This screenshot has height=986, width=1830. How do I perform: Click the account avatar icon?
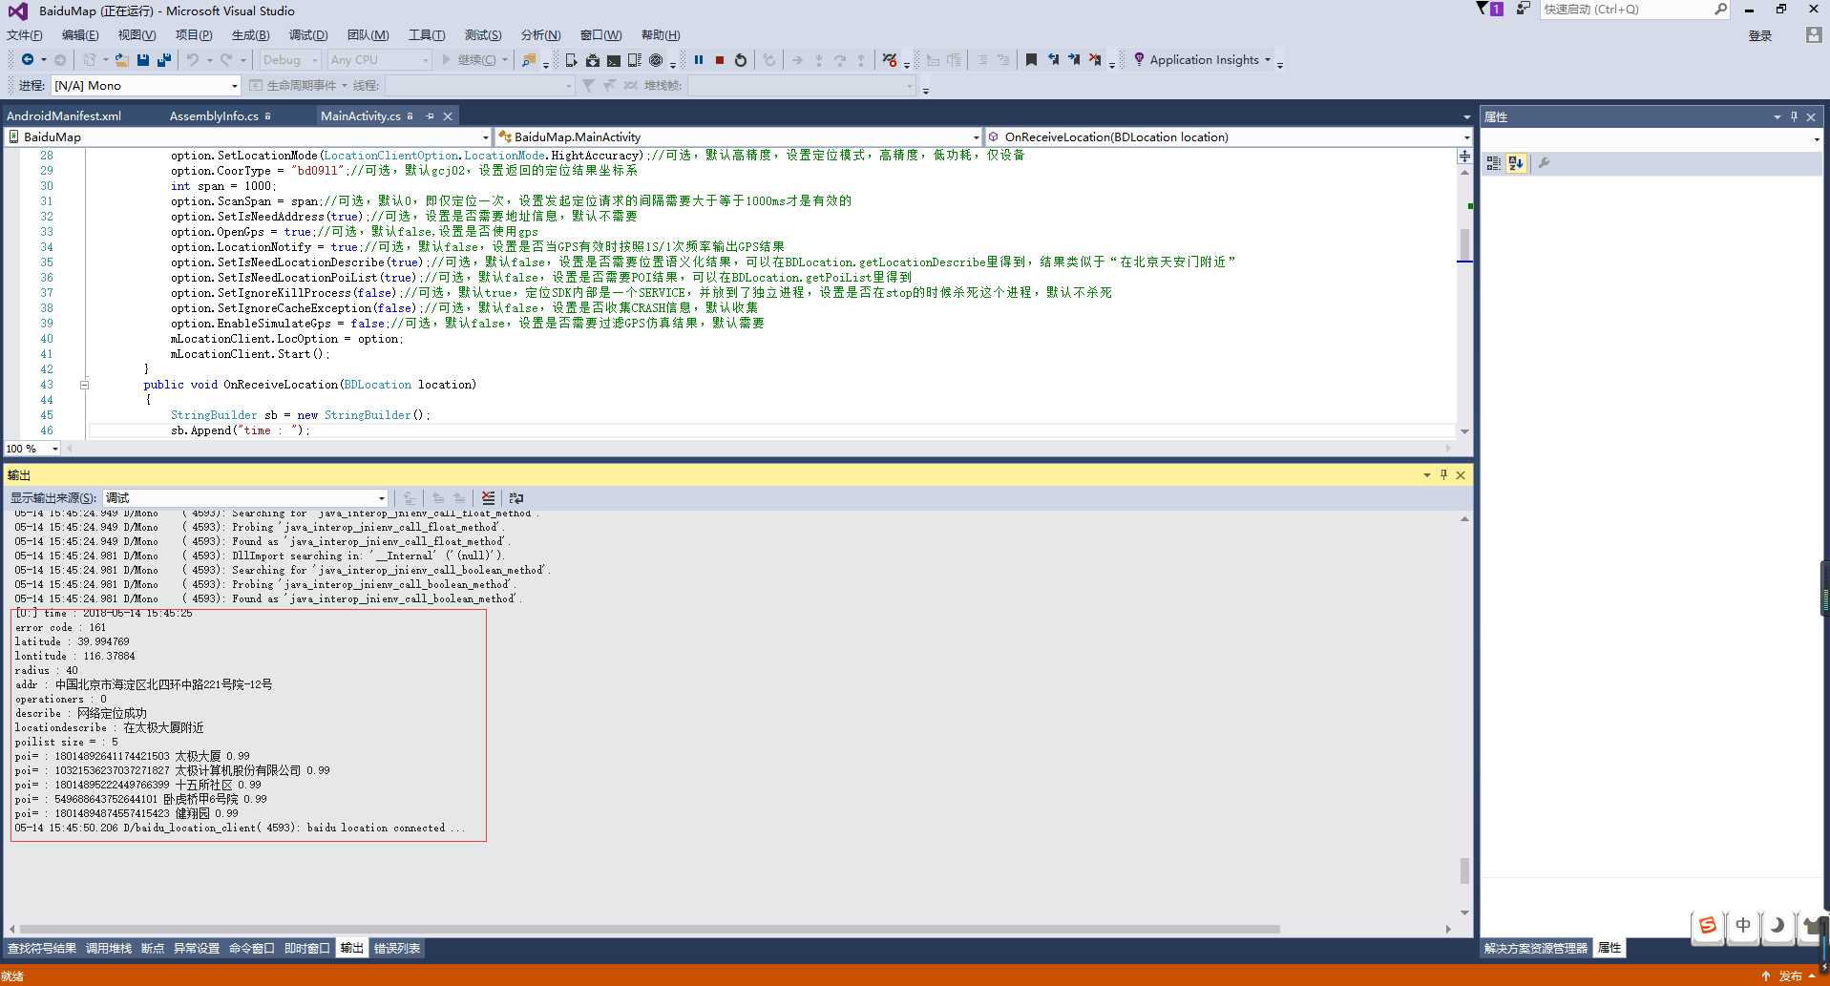pyautogui.click(x=1813, y=35)
